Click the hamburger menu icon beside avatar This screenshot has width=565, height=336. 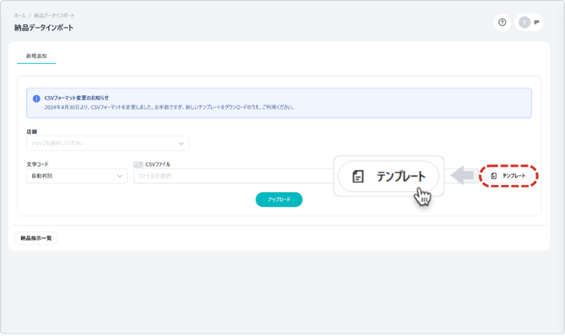click(536, 22)
